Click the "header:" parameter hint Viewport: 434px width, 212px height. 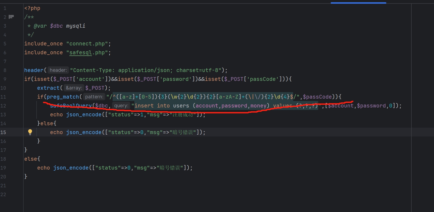[x=58, y=70]
